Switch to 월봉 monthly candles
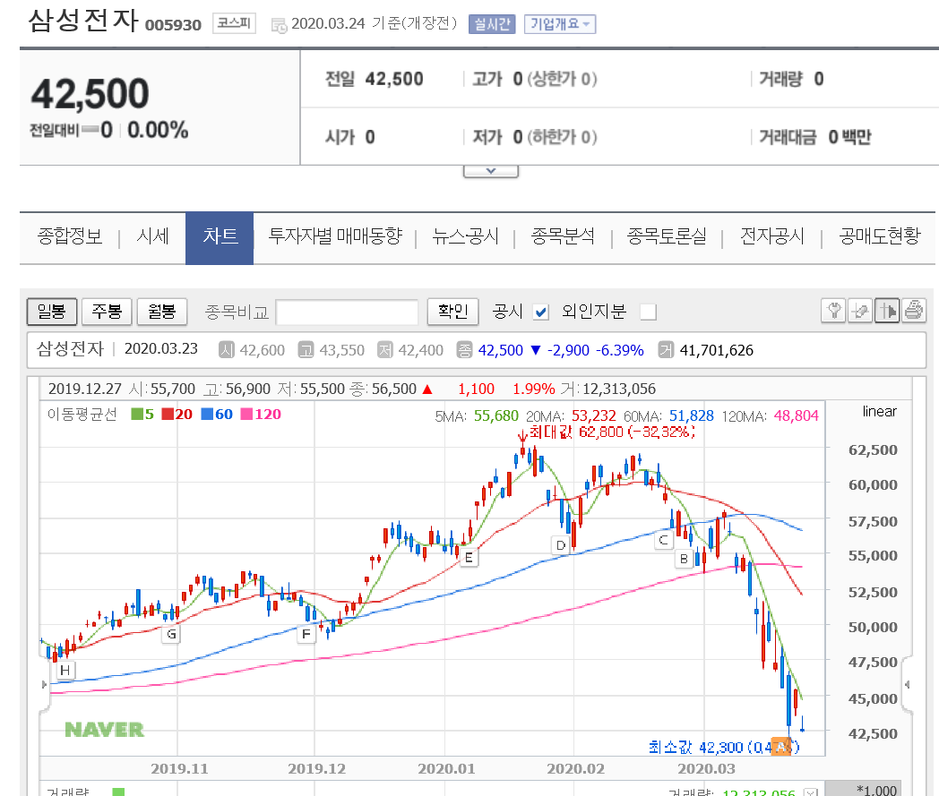The width and height of the screenshot is (939, 796). tap(161, 312)
